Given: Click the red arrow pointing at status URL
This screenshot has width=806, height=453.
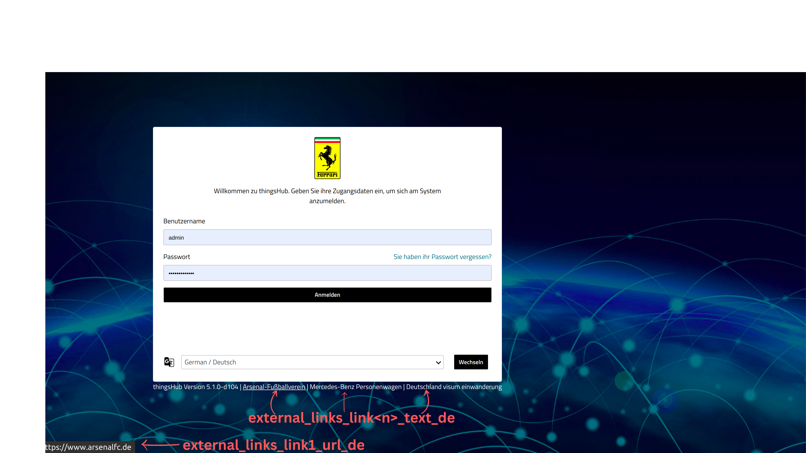Looking at the screenshot, I should (x=160, y=444).
